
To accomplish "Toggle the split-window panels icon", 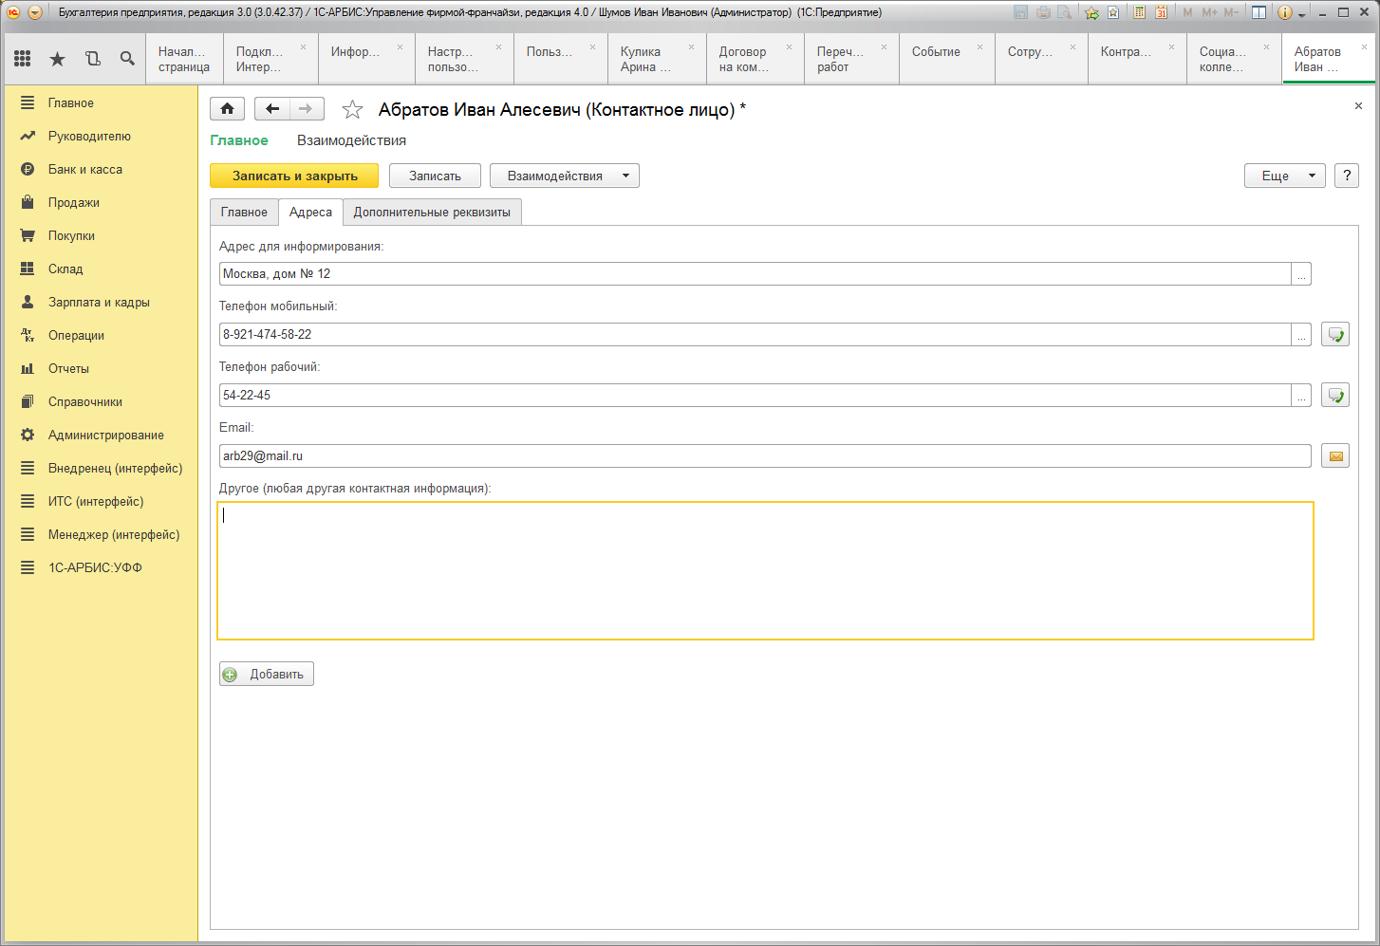I will pyautogui.click(x=1259, y=12).
